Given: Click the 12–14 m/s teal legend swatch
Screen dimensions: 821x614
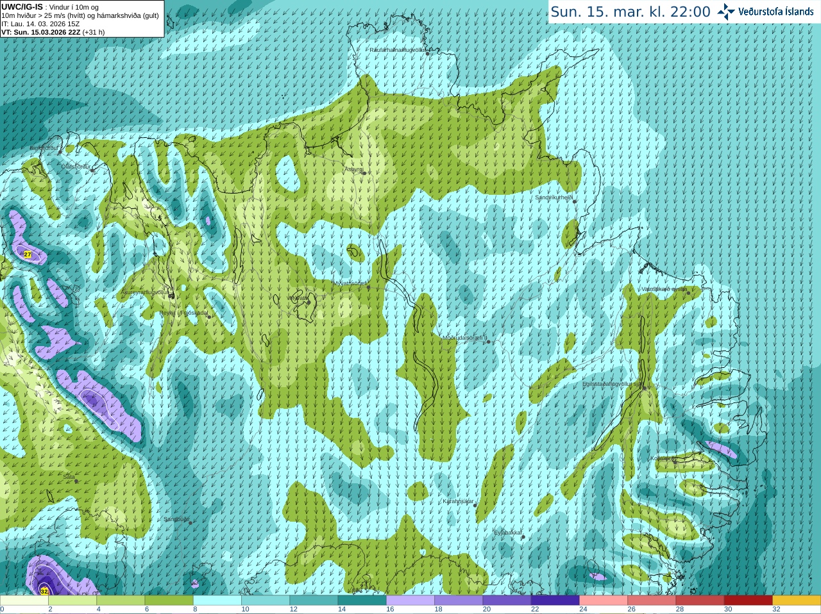Looking at the screenshot, I should coord(314,601).
